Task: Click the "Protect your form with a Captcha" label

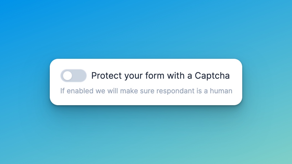Action: [160, 76]
